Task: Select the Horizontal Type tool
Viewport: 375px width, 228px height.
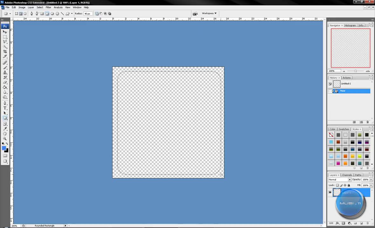Action: pyautogui.click(x=5, y=108)
